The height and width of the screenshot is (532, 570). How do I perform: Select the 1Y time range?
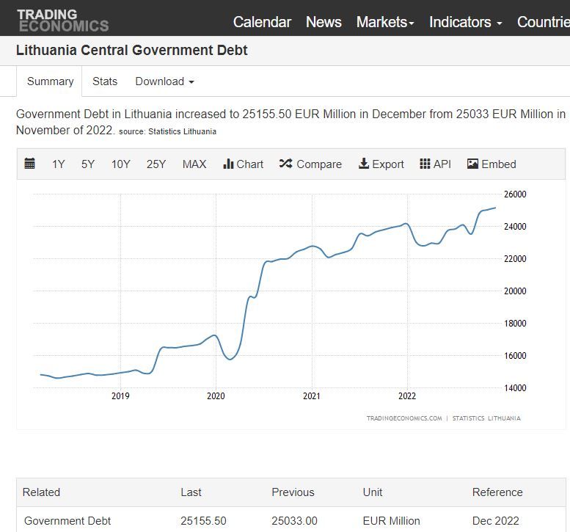(59, 164)
